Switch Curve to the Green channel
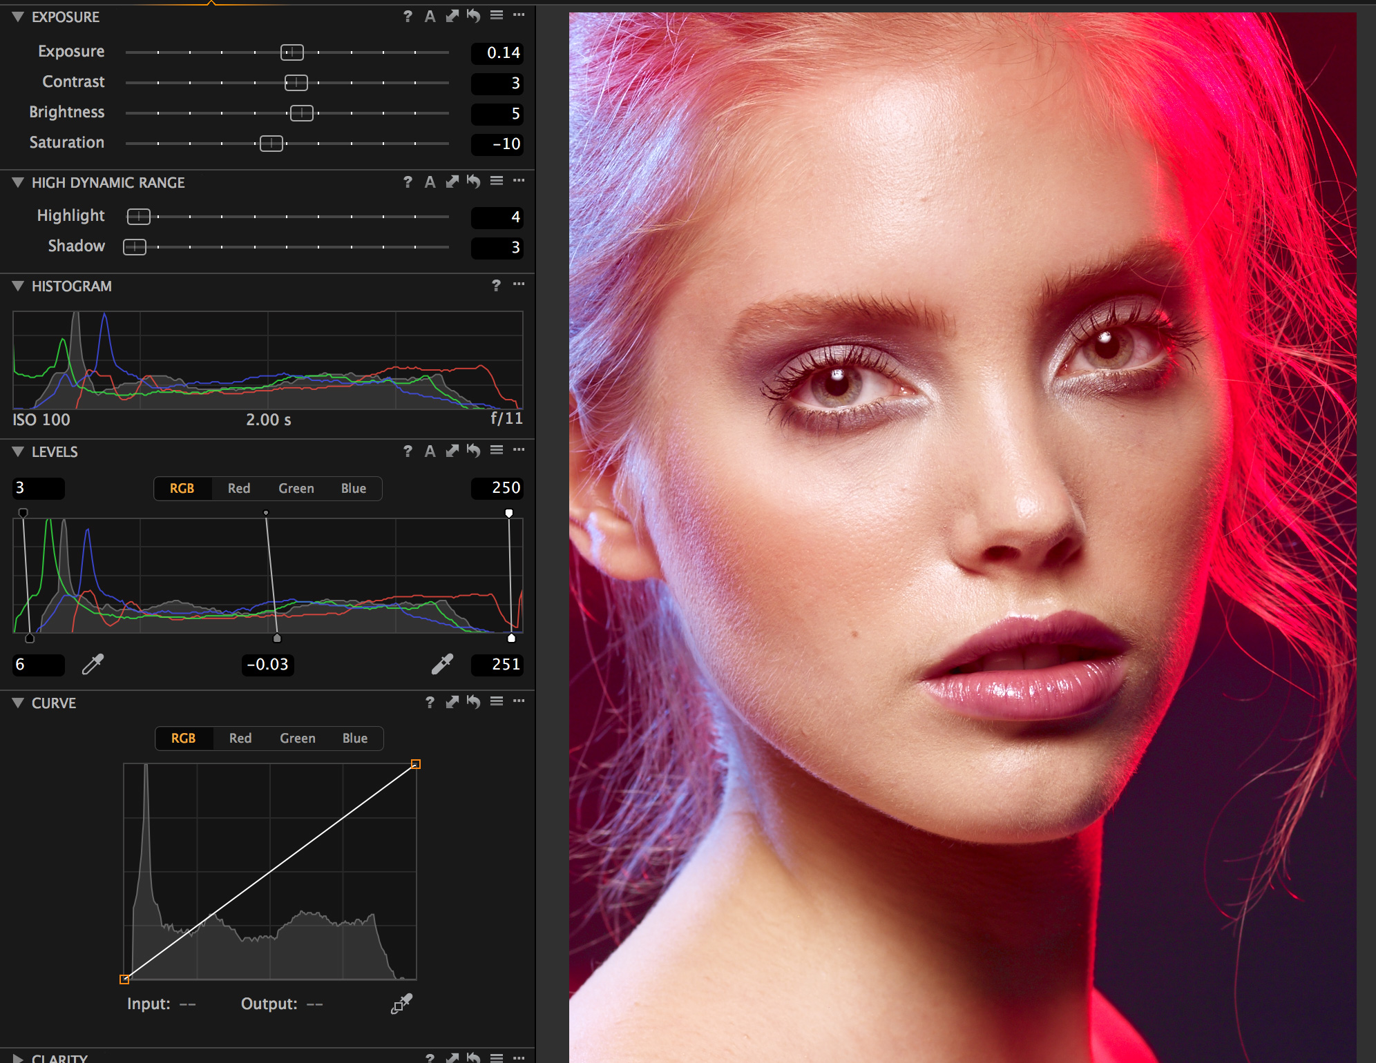Viewport: 1376px width, 1063px height. (x=298, y=738)
